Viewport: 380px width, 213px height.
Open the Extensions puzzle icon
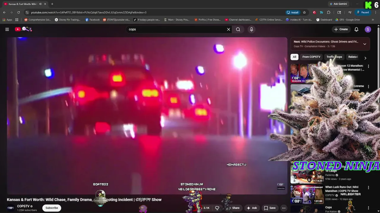(x=329, y=12)
